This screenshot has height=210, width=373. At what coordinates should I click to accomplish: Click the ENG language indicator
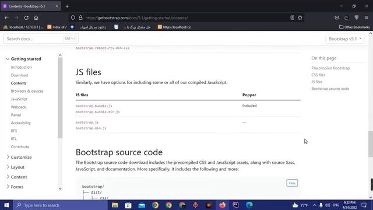336,205
